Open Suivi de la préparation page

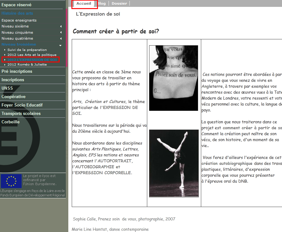click(27, 50)
